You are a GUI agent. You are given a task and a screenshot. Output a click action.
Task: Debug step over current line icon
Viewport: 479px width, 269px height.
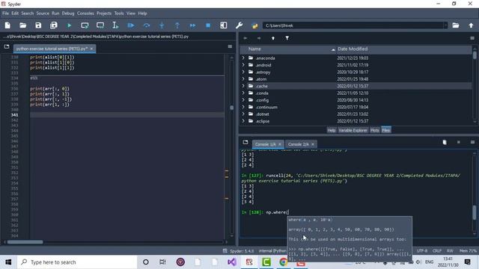pos(147,25)
